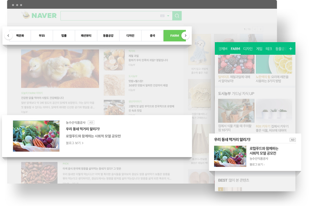Select the 부모i category tab

(42, 36)
